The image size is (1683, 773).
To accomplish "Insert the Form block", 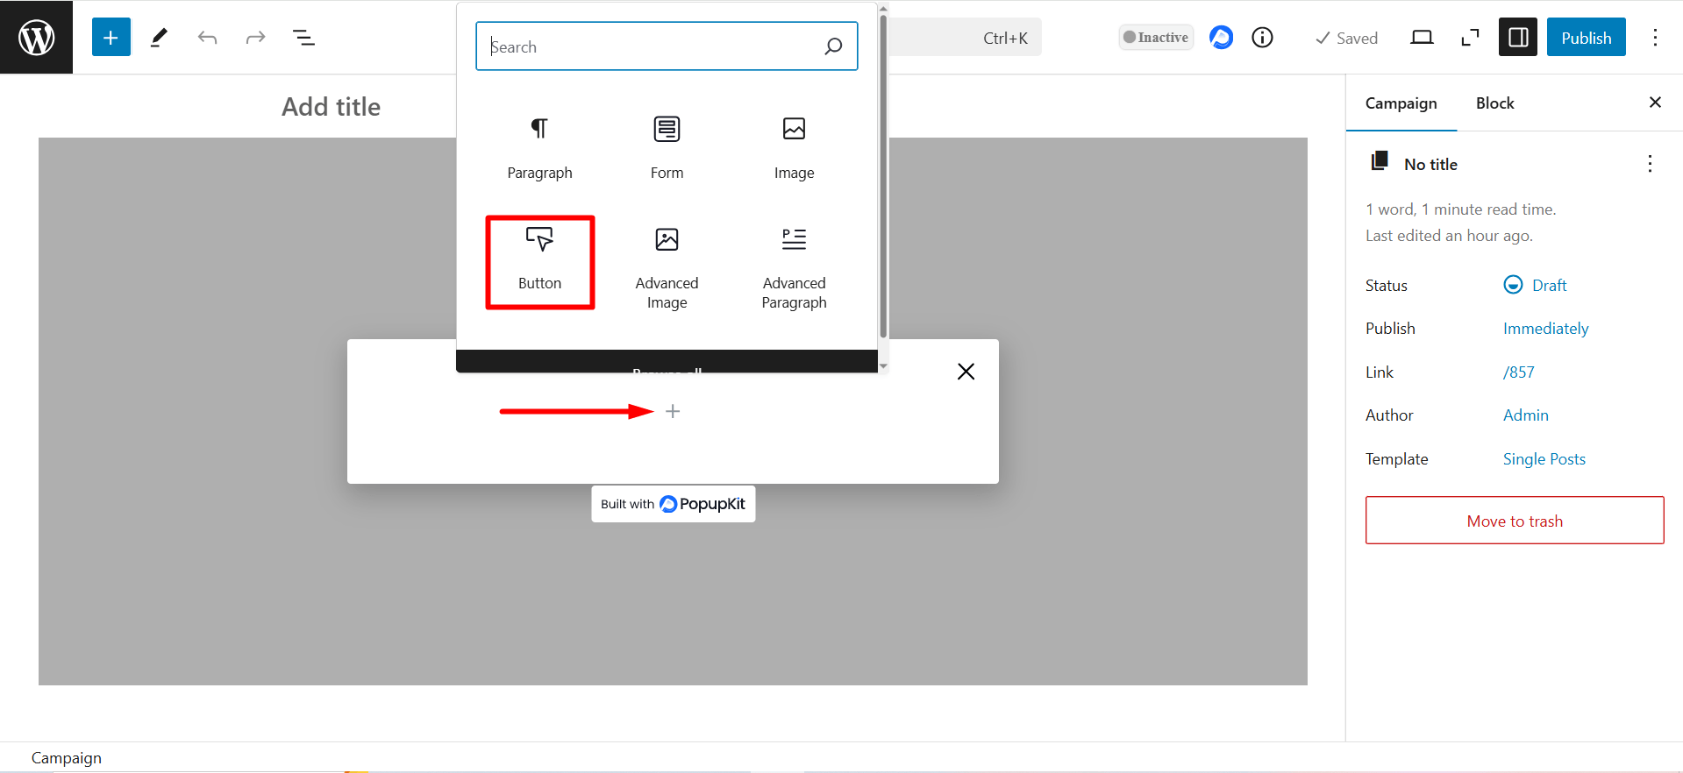I will coord(667,147).
